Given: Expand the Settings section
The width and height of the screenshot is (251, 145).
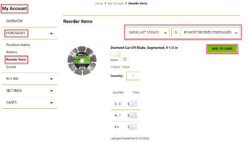Looking at the screenshot, I should (29, 91).
